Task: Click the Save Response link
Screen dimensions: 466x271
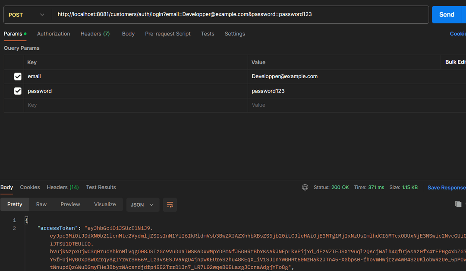Action: 446,188
